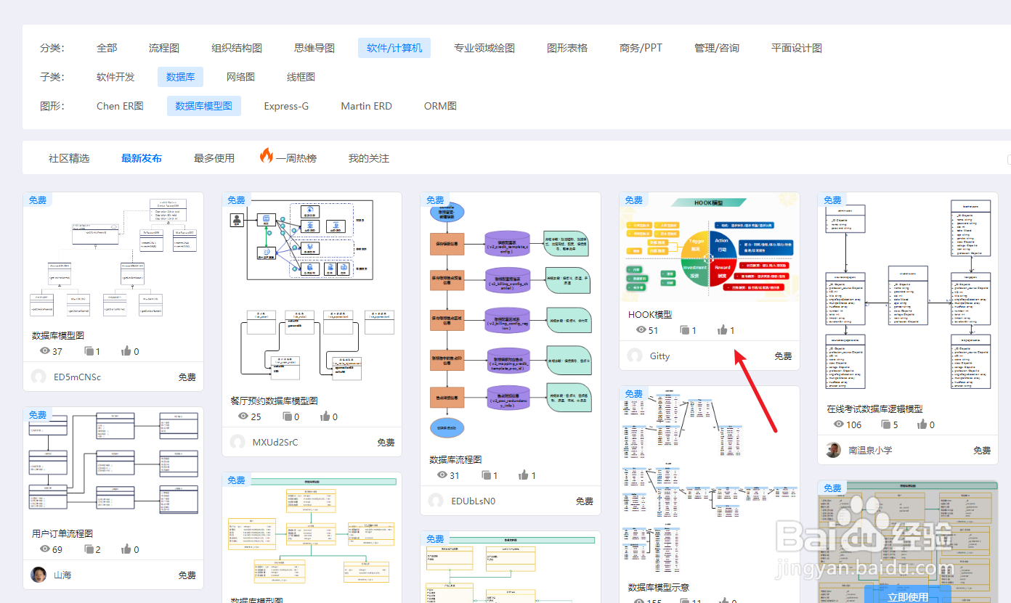Click the view count eye icon on 用户订单流程图
1011x603 pixels.
coord(44,549)
